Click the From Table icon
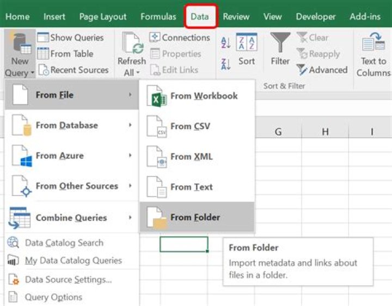392x306 pixels. (x=43, y=53)
